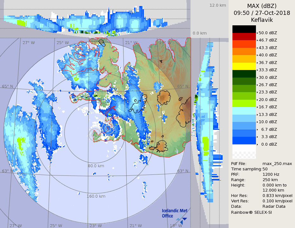Viewport: 295px width, 228px height.
Task: Select the red 46.7 dBZ color swatch
Action: tap(244, 36)
